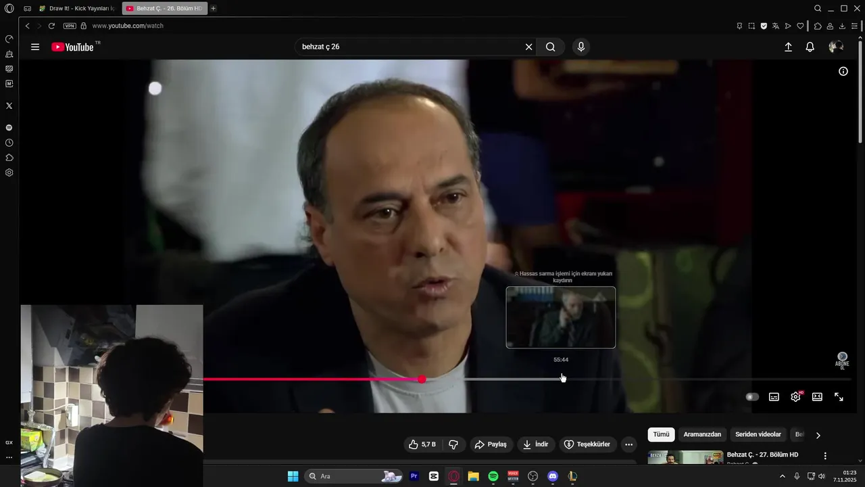Image resolution: width=865 pixels, height=487 pixels.
Task: Switch to theater mode in player
Action: [x=817, y=397]
